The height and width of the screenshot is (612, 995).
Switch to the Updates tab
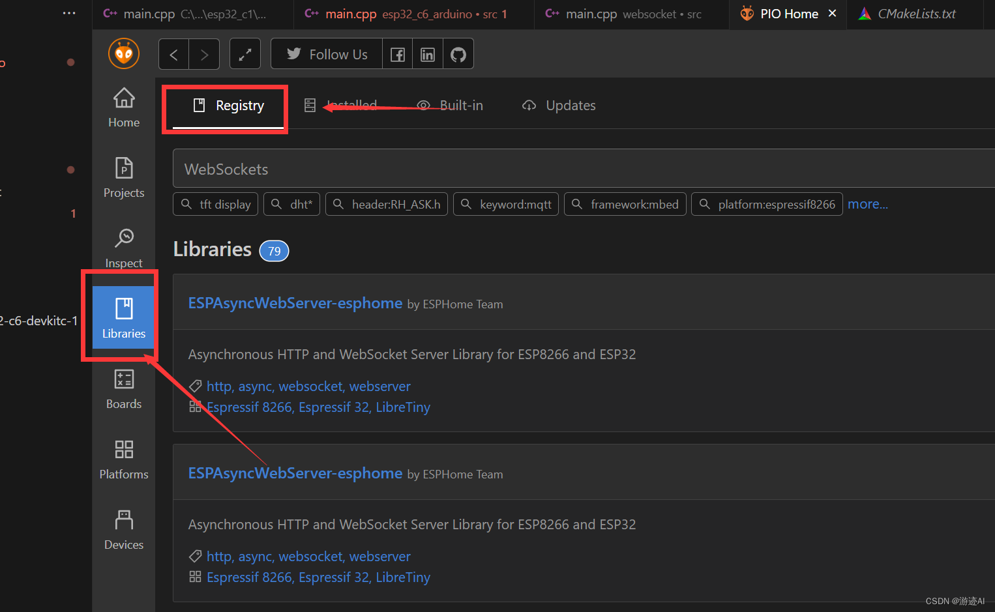[x=559, y=106]
